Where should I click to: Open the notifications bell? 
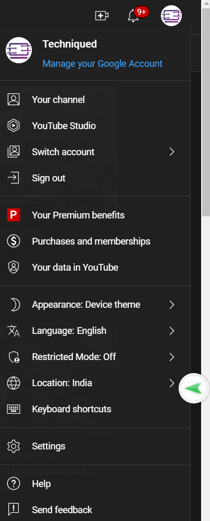133,16
